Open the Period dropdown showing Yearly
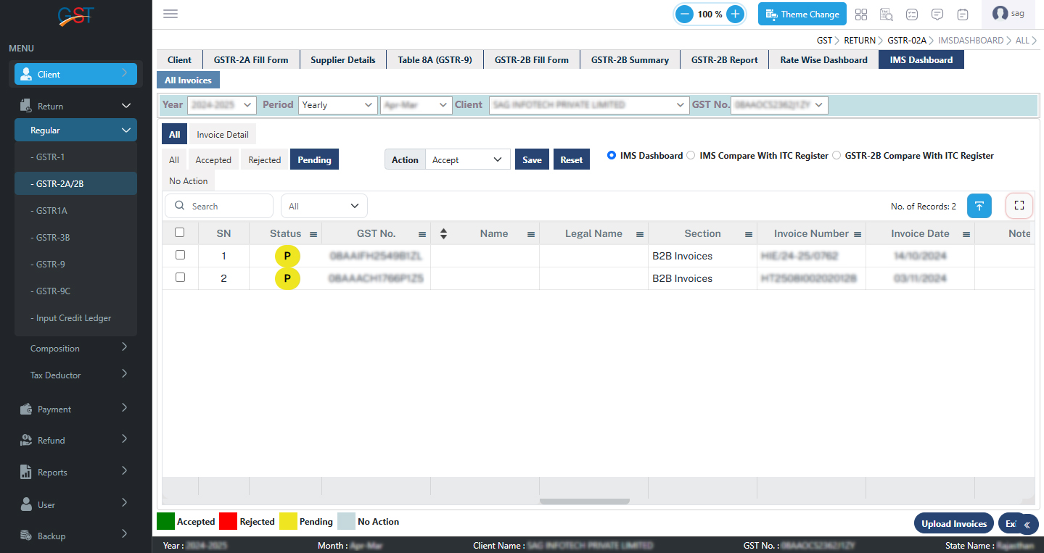 (337, 105)
